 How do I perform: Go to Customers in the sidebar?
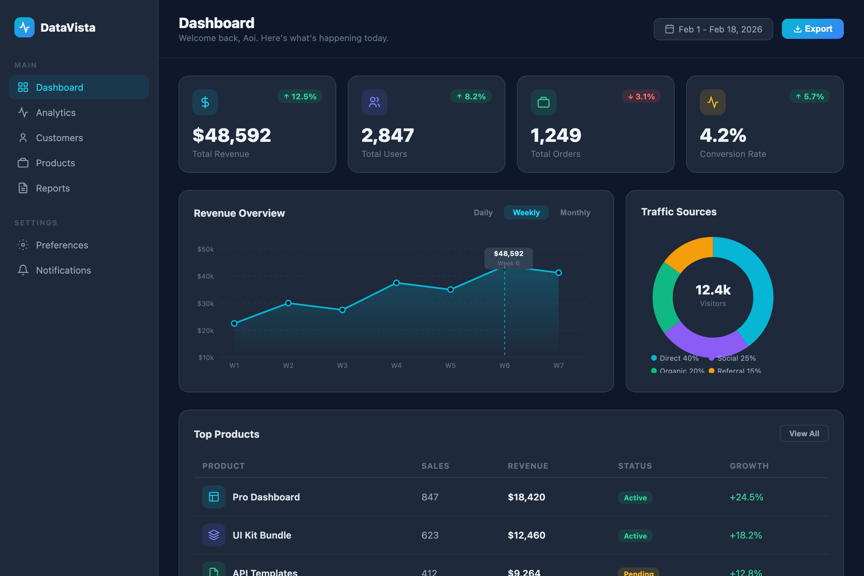coord(59,138)
